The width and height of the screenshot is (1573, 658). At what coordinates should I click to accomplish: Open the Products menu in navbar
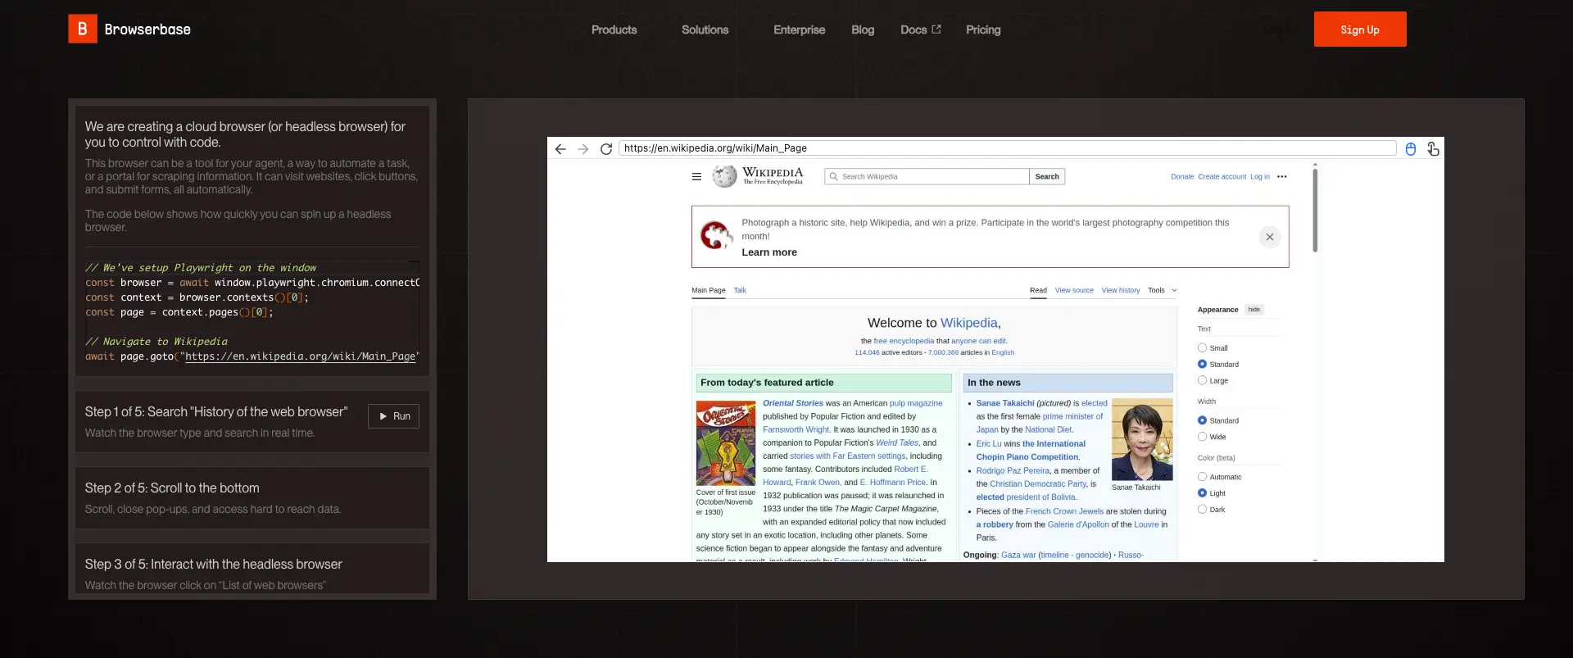[x=614, y=30]
